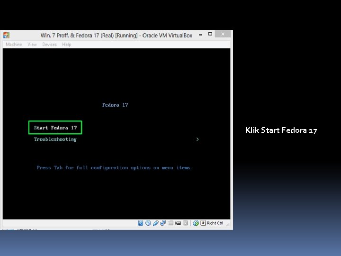Click the Klik Start Fedora 17 caption

click(281, 130)
